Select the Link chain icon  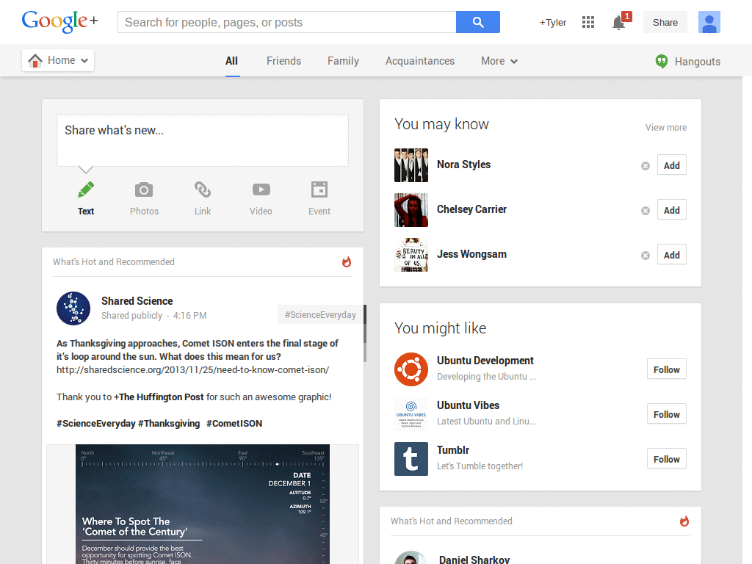tap(203, 189)
